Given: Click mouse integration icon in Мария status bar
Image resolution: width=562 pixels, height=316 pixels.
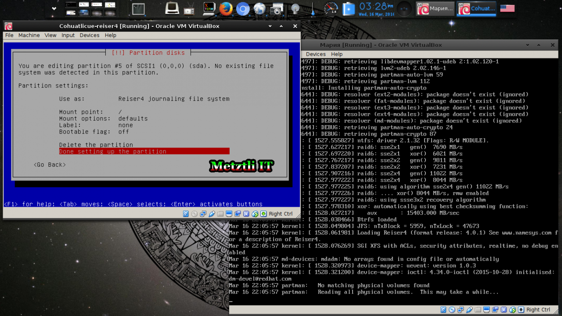Looking at the screenshot, I should tap(512, 310).
